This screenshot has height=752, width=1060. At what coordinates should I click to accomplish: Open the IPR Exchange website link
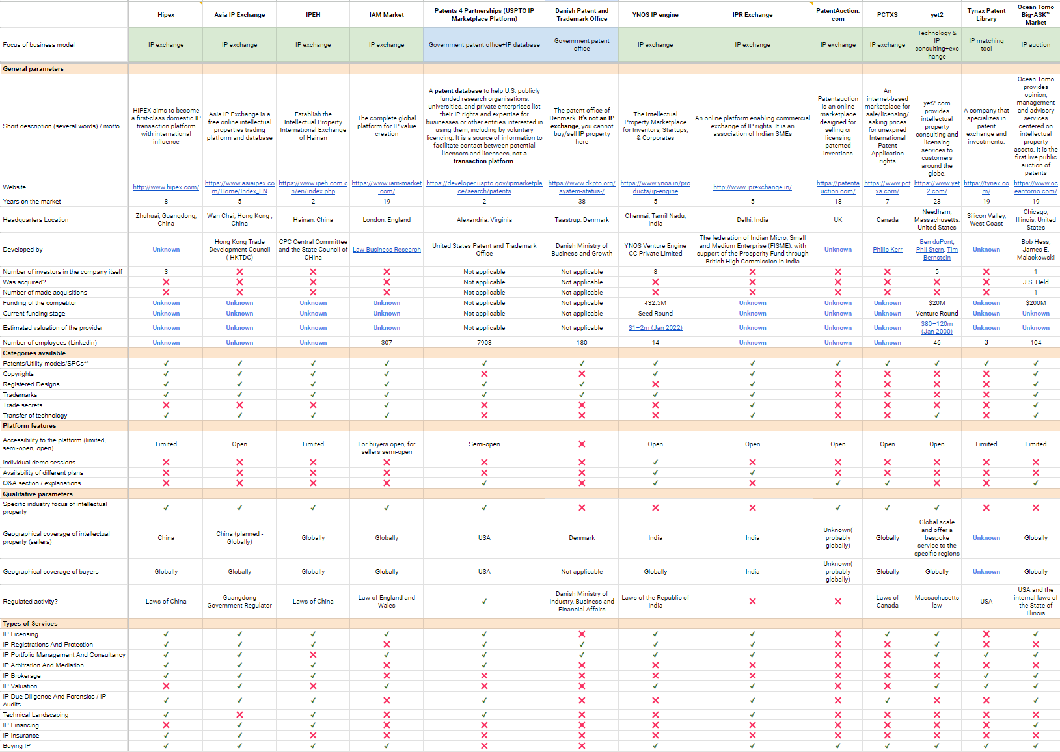[x=752, y=187]
